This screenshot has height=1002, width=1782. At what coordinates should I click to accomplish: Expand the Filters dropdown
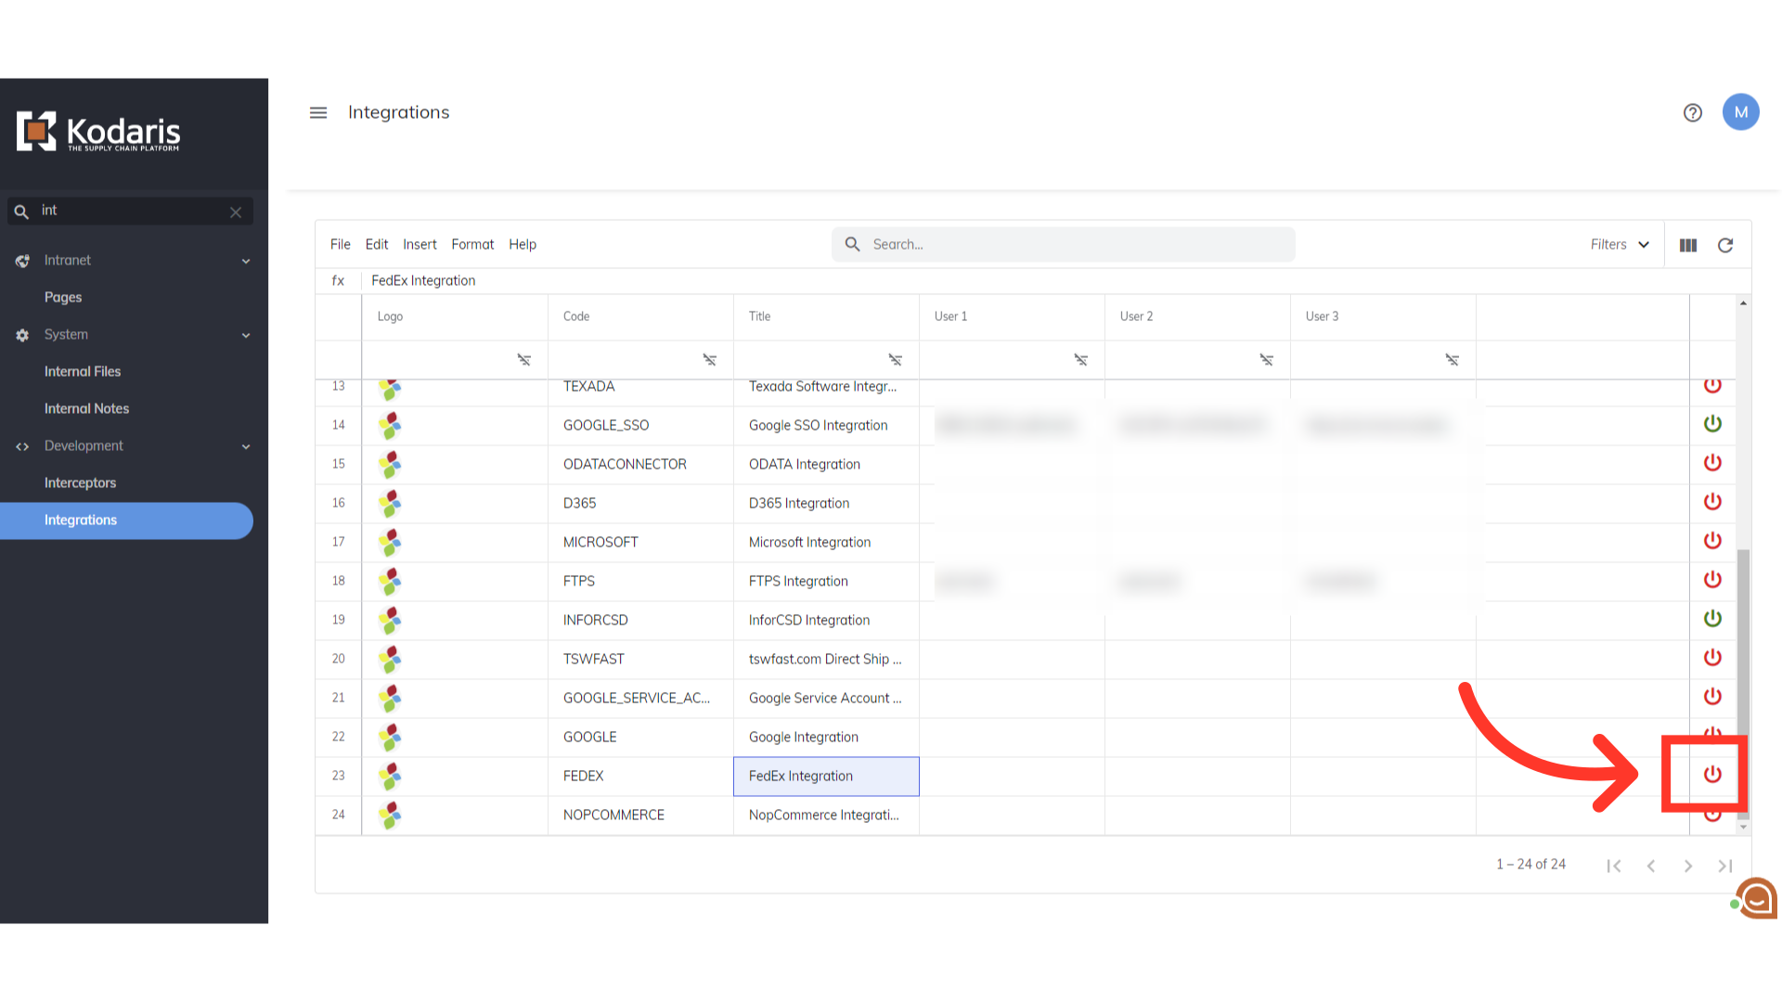point(1619,245)
